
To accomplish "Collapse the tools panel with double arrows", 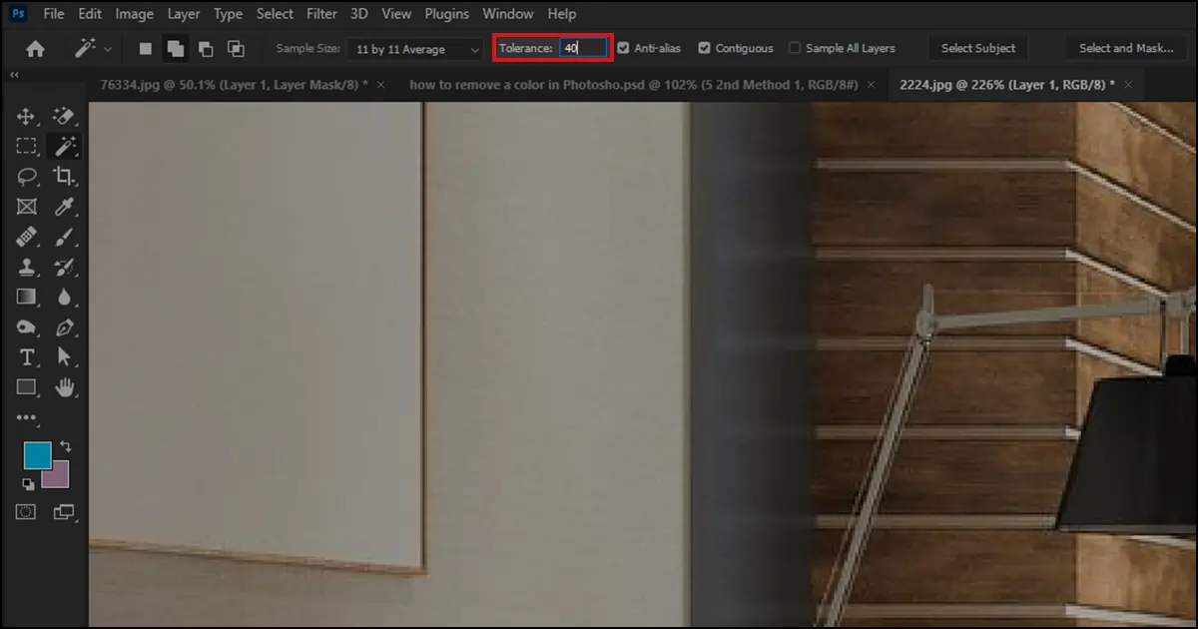I will pos(15,75).
